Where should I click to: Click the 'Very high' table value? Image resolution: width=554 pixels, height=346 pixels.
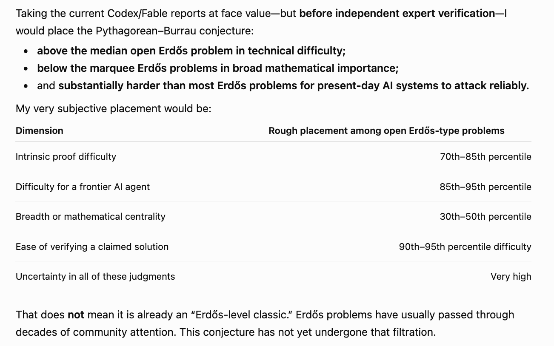click(x=511, y=276)
